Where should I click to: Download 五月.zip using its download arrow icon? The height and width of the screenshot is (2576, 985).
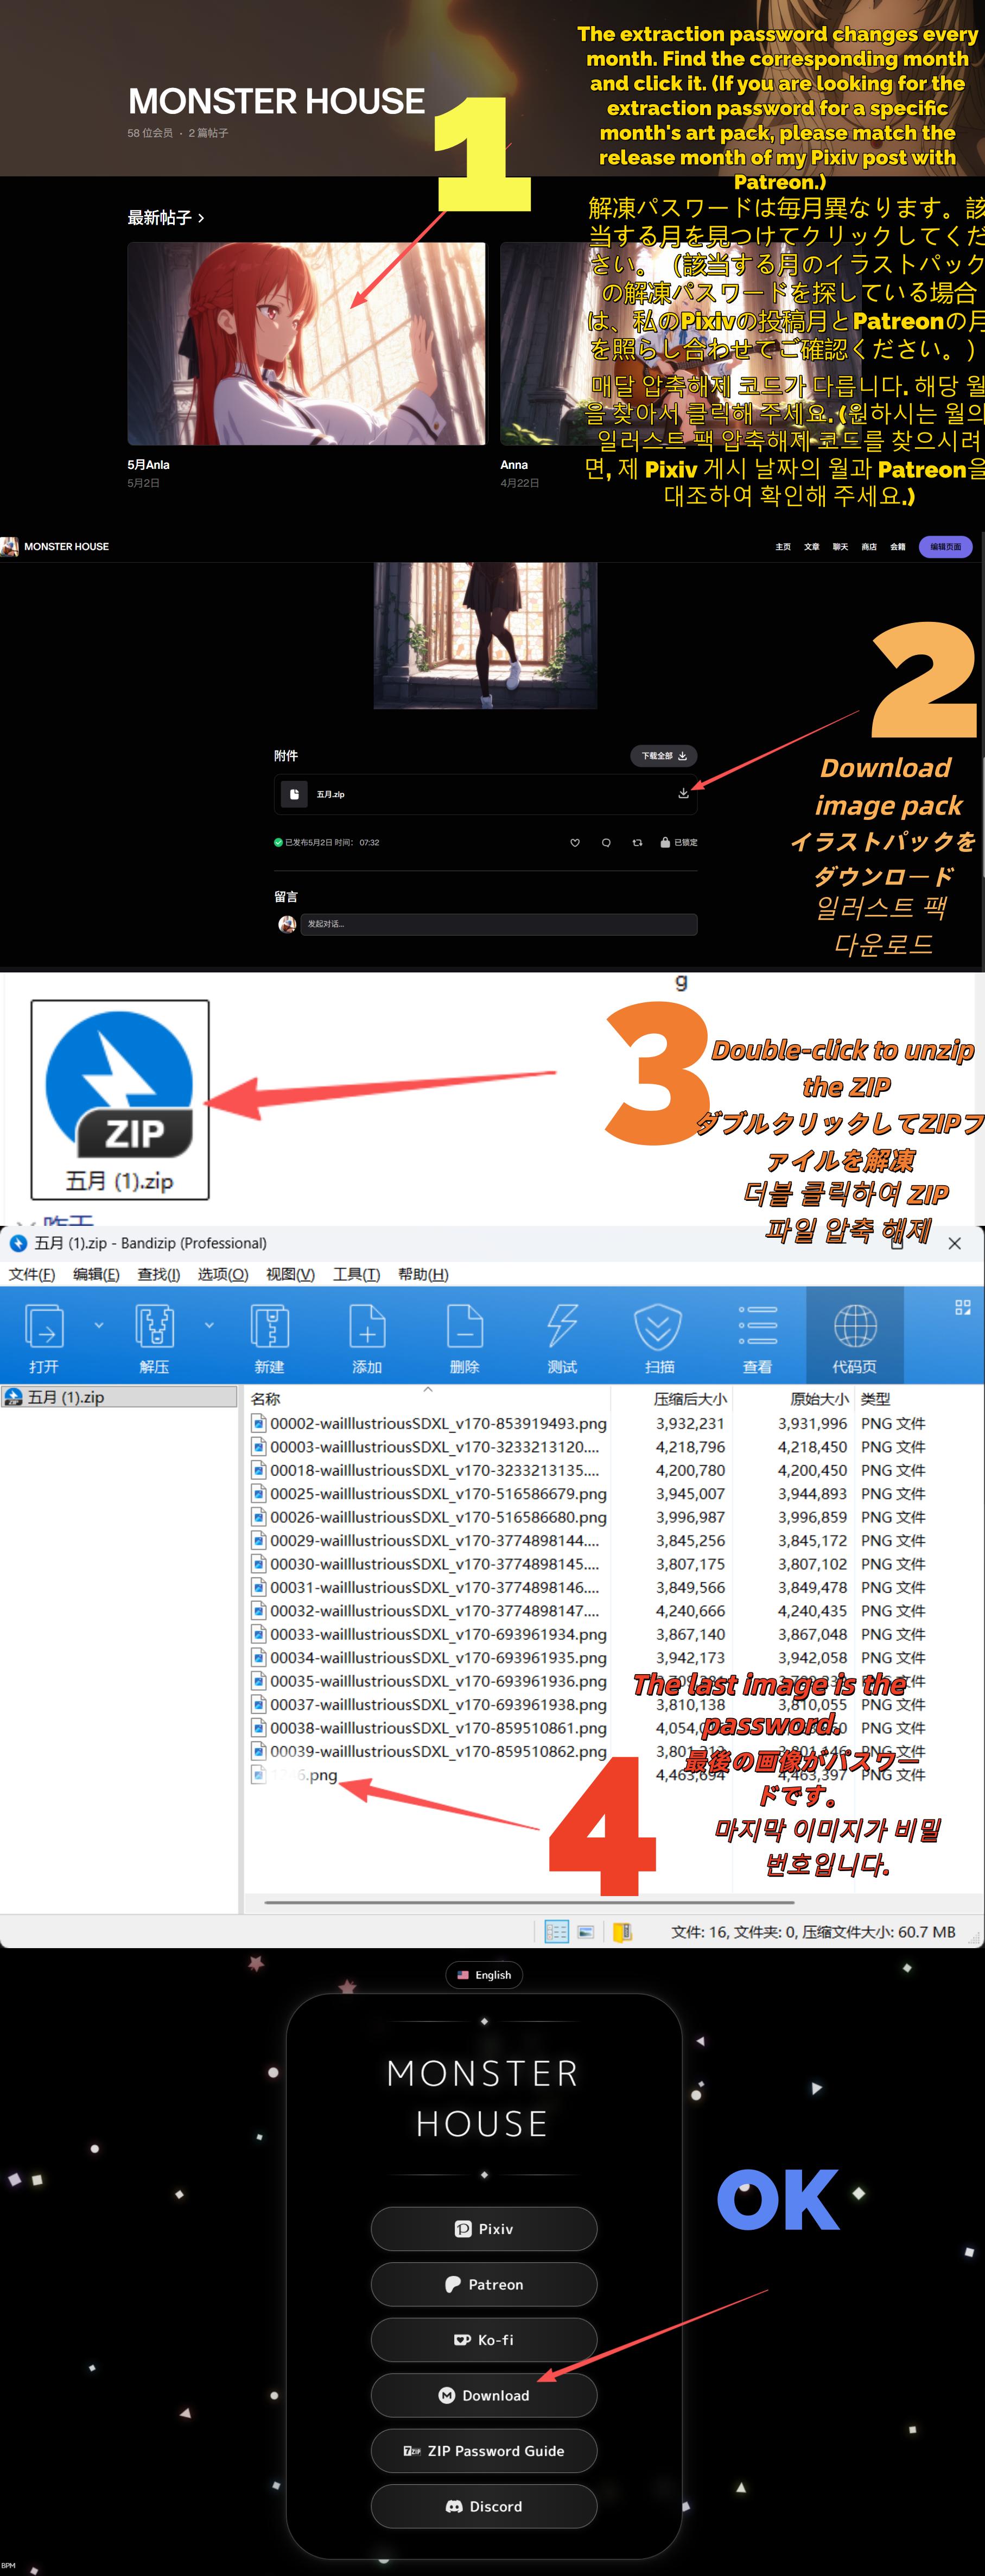click(683, 793)
